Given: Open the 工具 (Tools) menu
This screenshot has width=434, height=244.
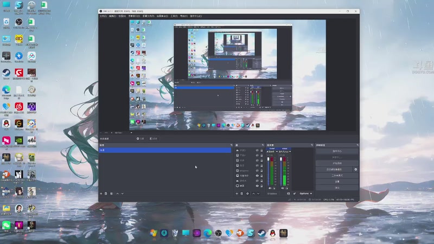Looking at the screenshot, I should point(174,16).
